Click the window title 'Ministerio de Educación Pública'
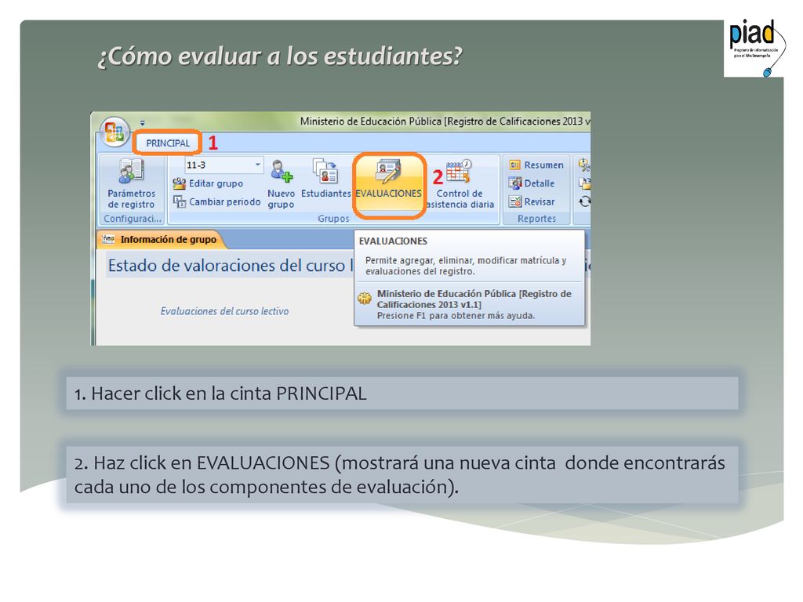This screenshot has height=602, width=803. pos(370,121)
